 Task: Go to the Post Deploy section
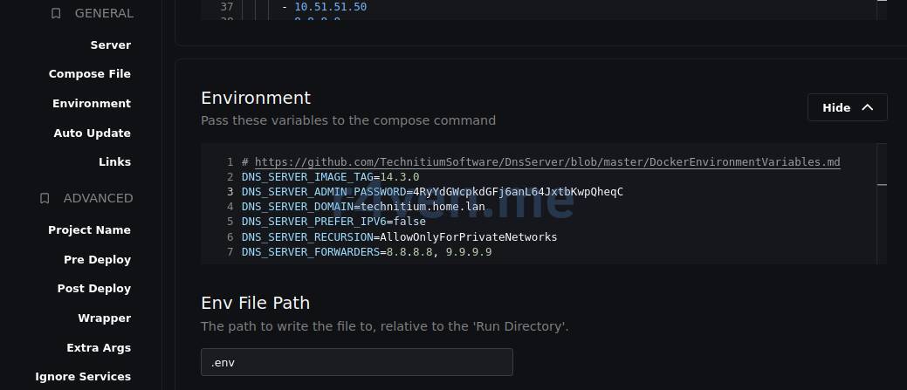93,289
